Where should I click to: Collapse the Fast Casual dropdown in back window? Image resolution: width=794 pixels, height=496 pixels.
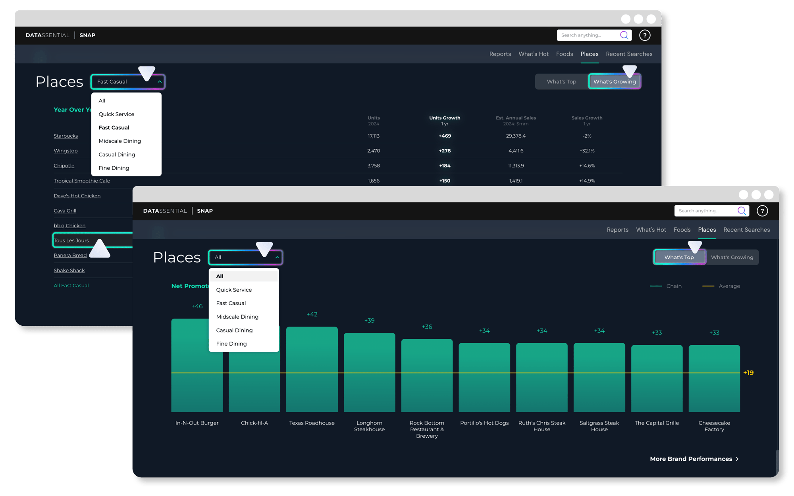[160, 82]
